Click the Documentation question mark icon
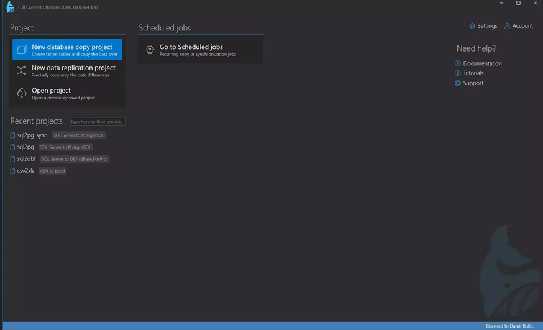543x330 pixels. 458,63
